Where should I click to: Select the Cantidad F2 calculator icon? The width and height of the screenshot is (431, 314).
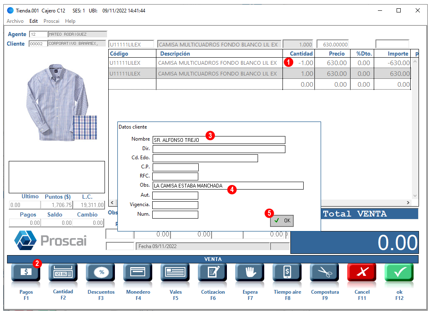coord(63,272)
